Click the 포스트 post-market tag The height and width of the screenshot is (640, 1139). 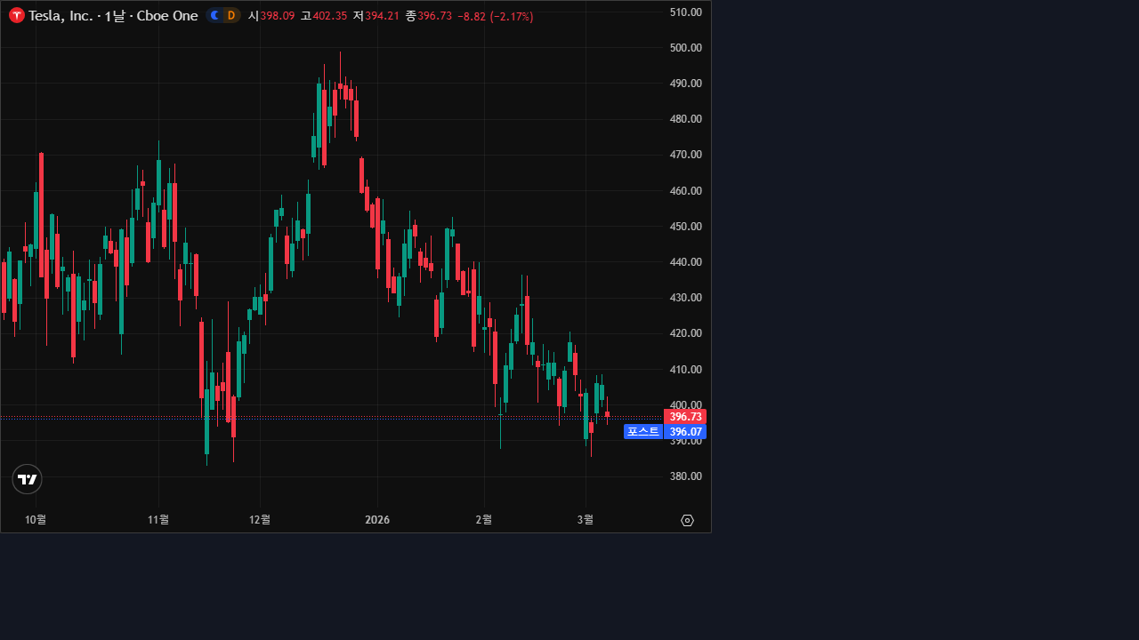pyautogui.click(x=643, y=432)
